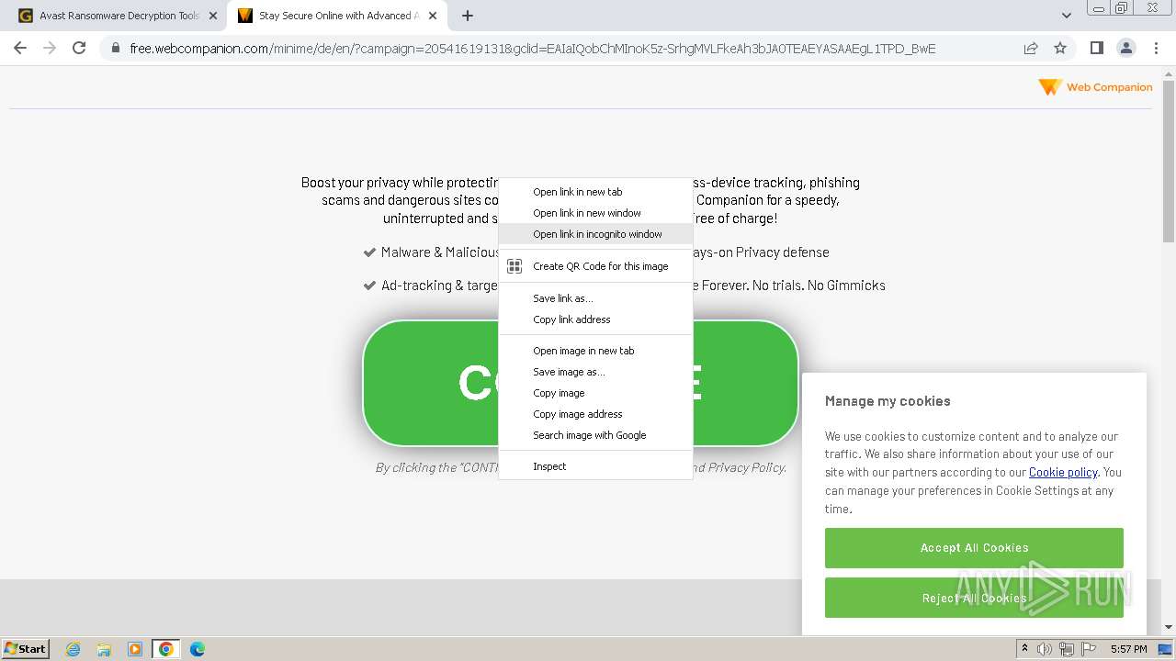Select Create QR Code for this image
Screen dimensions: 1176x661
tap(595, 266)
